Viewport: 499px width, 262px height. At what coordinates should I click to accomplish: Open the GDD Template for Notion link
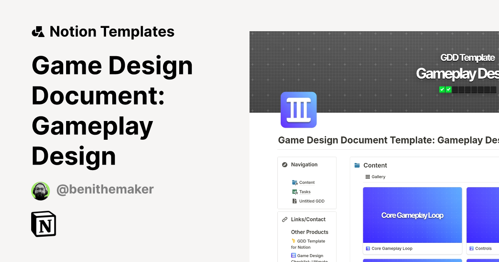click(309, 244)
